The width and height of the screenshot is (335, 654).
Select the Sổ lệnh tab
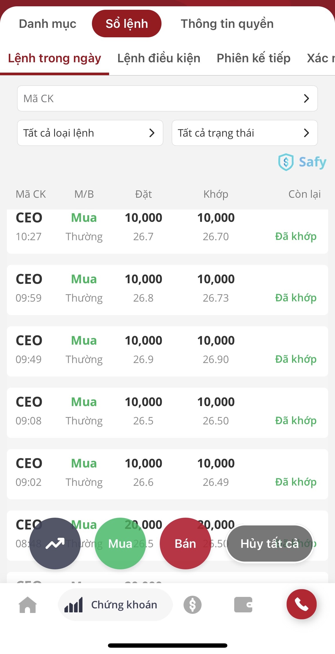point(127,24)
